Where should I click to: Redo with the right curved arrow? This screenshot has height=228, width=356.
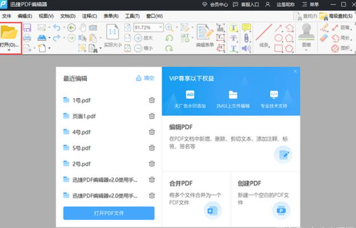tap(57, 38)
